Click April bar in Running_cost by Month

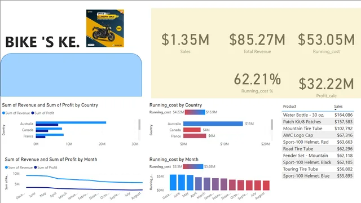(x=199, y=184)
